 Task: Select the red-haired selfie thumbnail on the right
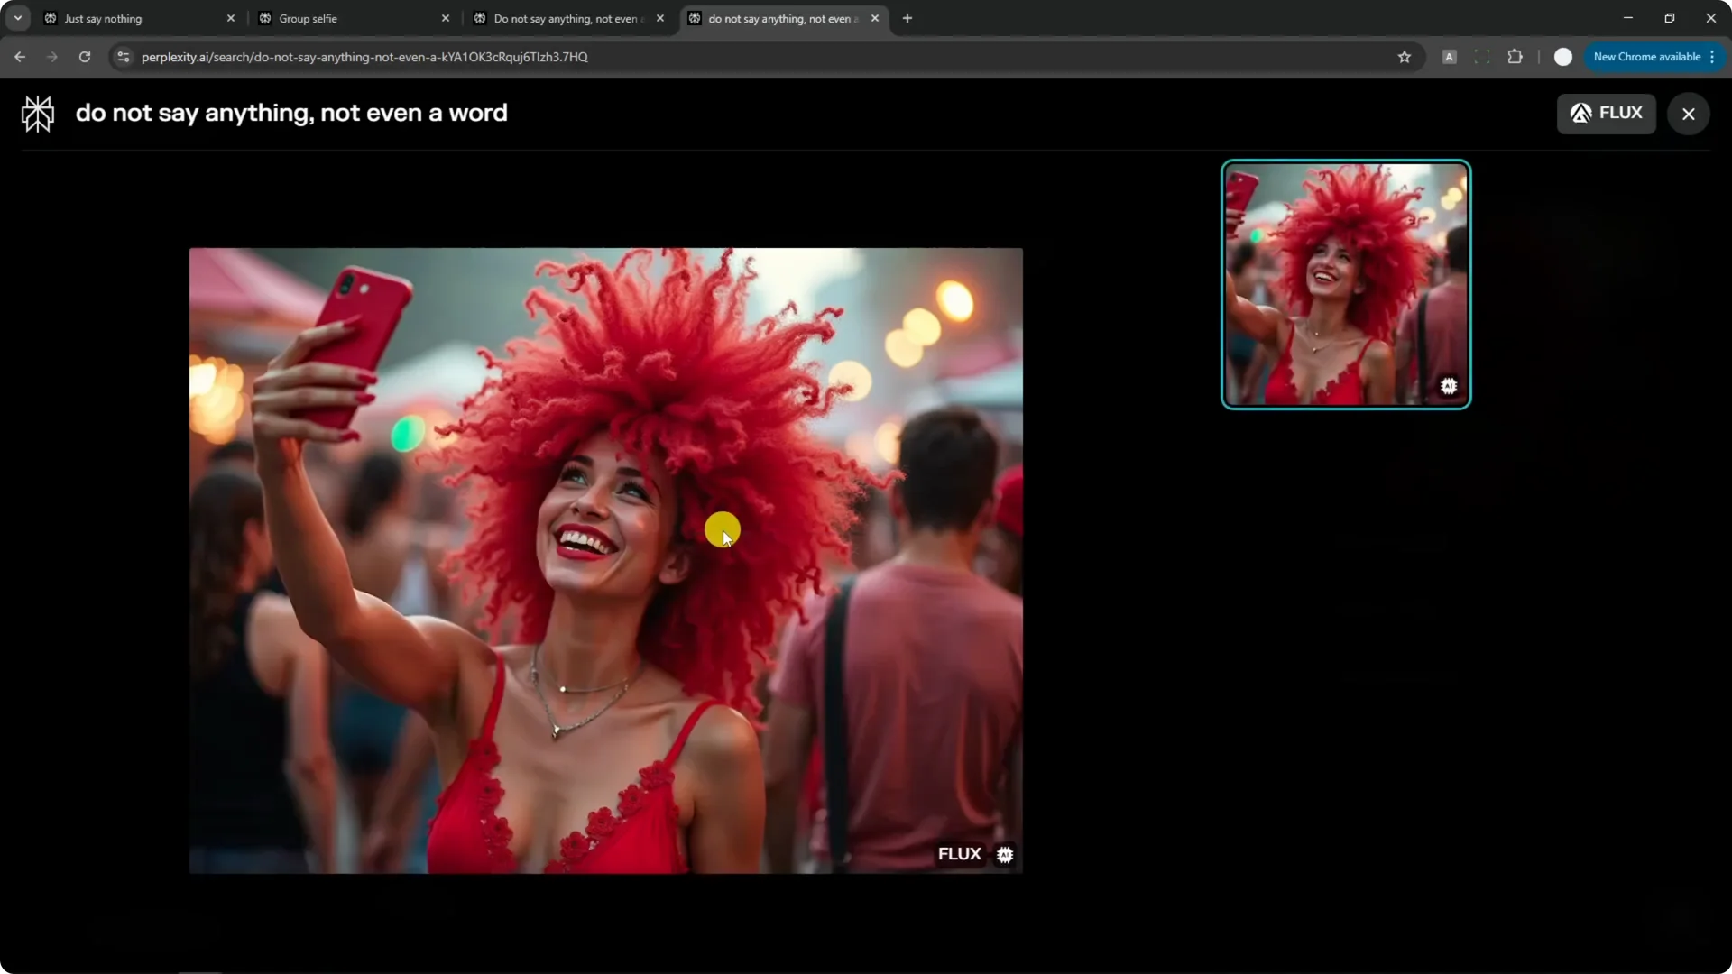pos(1345,284)
